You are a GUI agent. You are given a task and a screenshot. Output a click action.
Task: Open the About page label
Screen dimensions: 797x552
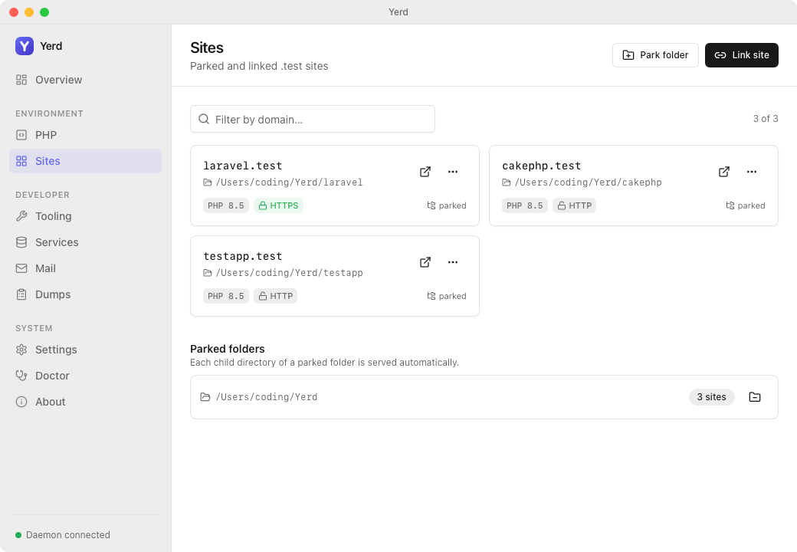tap(51, 402)
